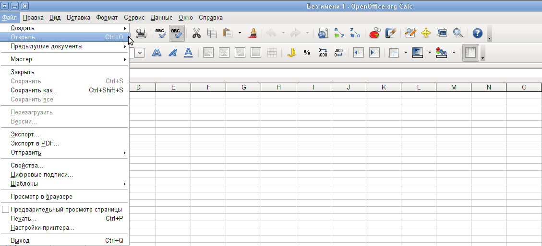Choose Открыть... from the File menu
Screen dimensions: 542x246
65,37
